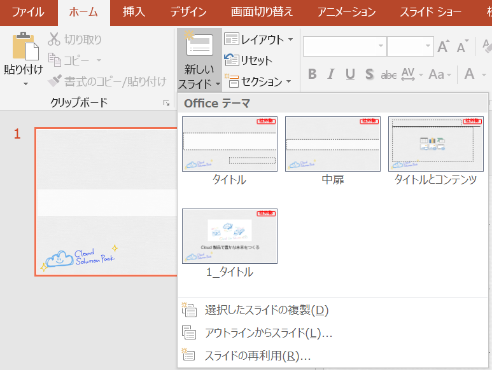Select slide 1 thumbnail in pane

tap(106, 202)
